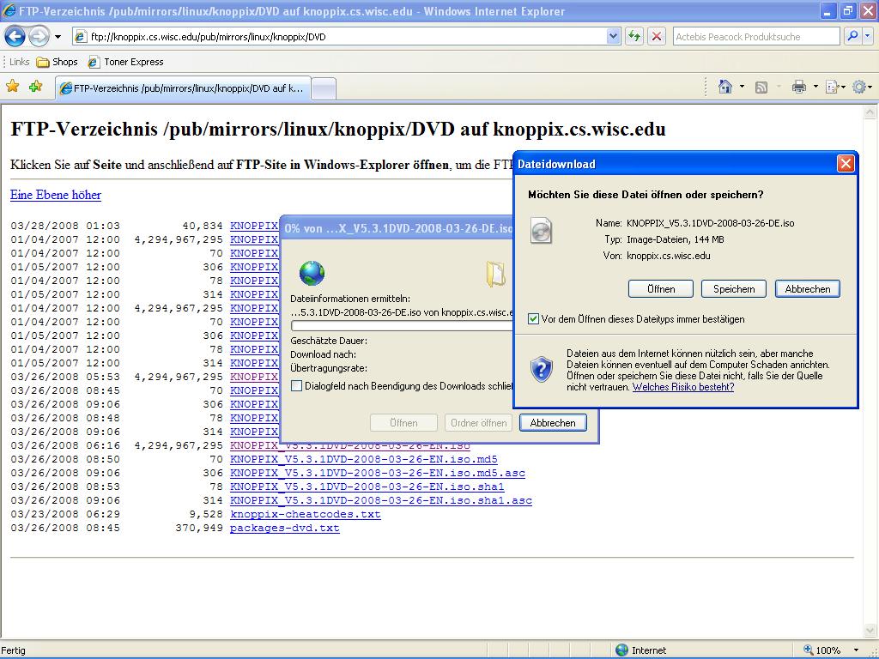The image size is (879, 659).
Task: Click the page scrollbar down arrow
Action: (870, 630)
